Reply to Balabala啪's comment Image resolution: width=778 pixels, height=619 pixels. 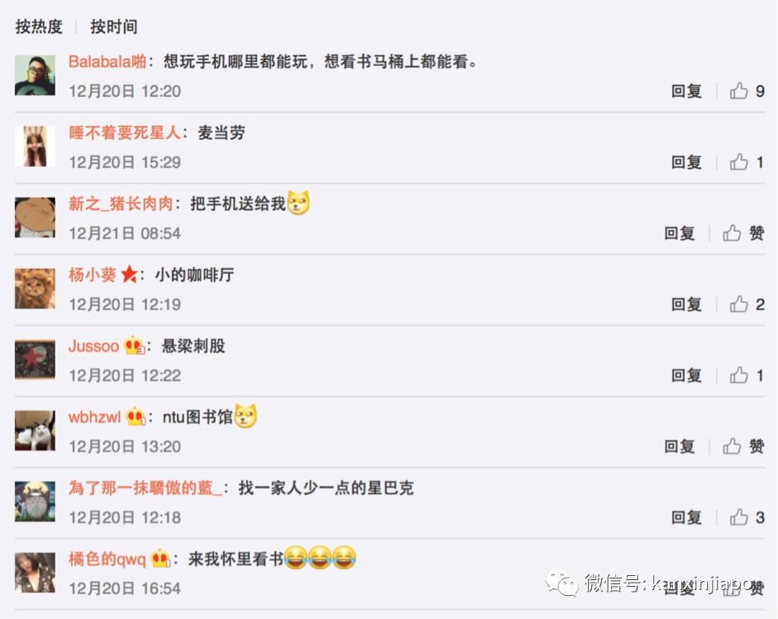click(686, 91)
